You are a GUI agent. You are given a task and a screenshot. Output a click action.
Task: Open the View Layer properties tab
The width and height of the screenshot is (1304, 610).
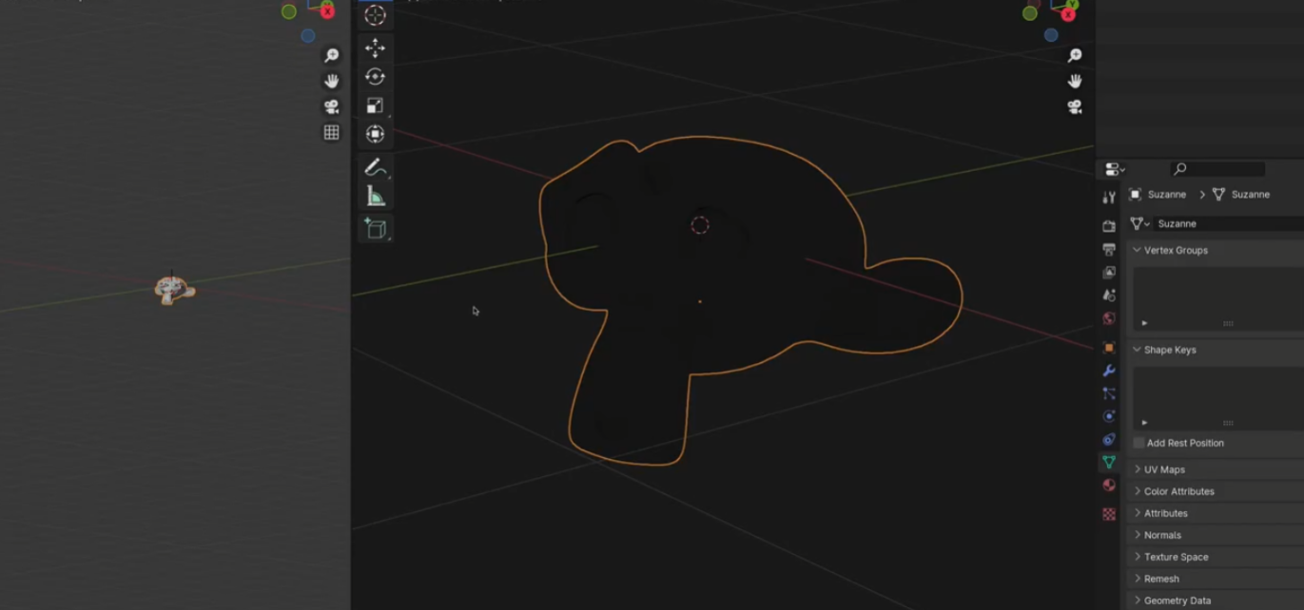point(1108,272)
